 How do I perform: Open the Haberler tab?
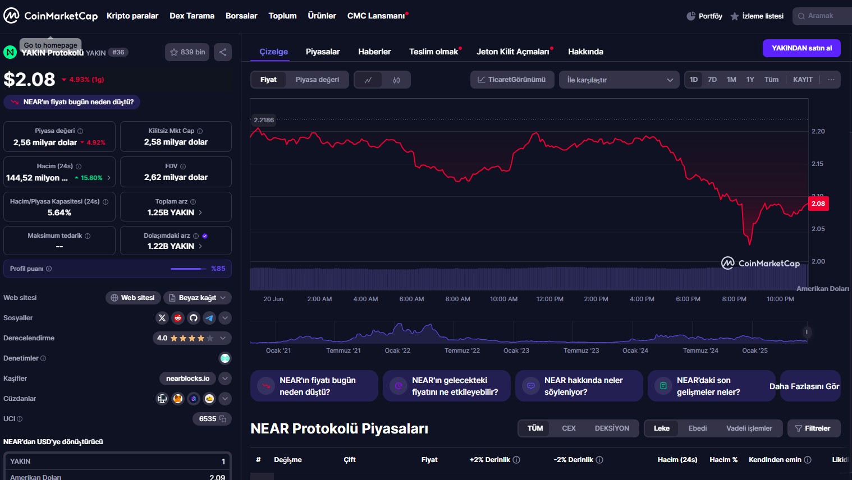tap(374, 52)
